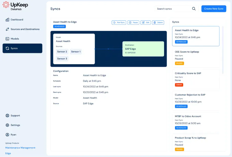Click the play icon in Run Sync
Screen dimensions: 232x157
(114, 23)
